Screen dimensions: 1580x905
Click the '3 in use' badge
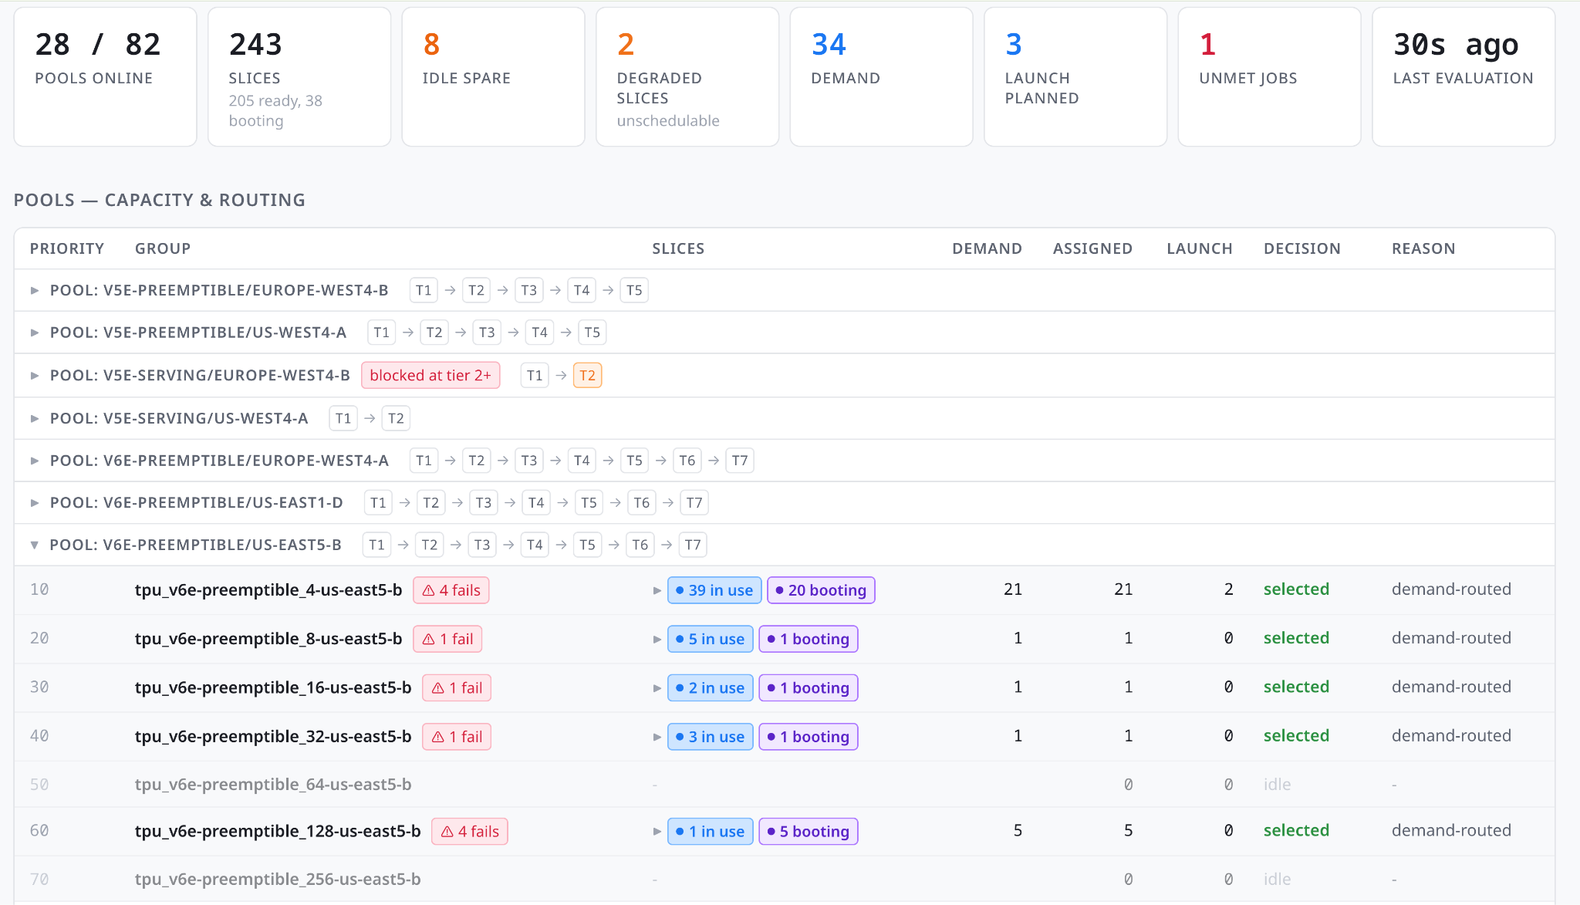tap(710, 737)
